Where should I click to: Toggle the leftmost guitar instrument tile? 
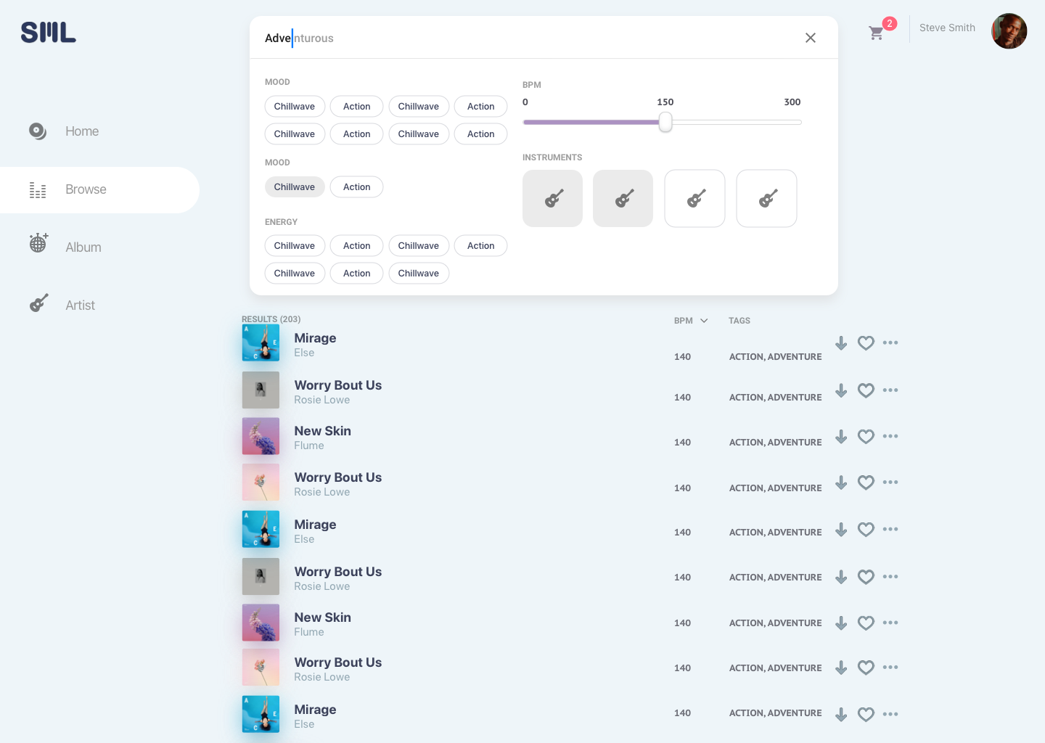click(552, 199)
